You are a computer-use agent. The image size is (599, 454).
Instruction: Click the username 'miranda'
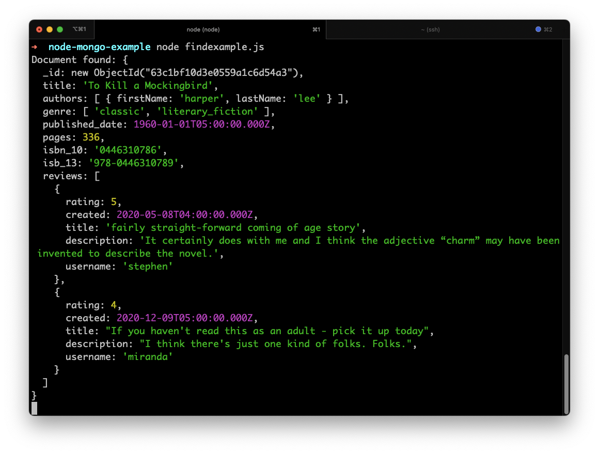pyautogui.click(x=148, y=356)
